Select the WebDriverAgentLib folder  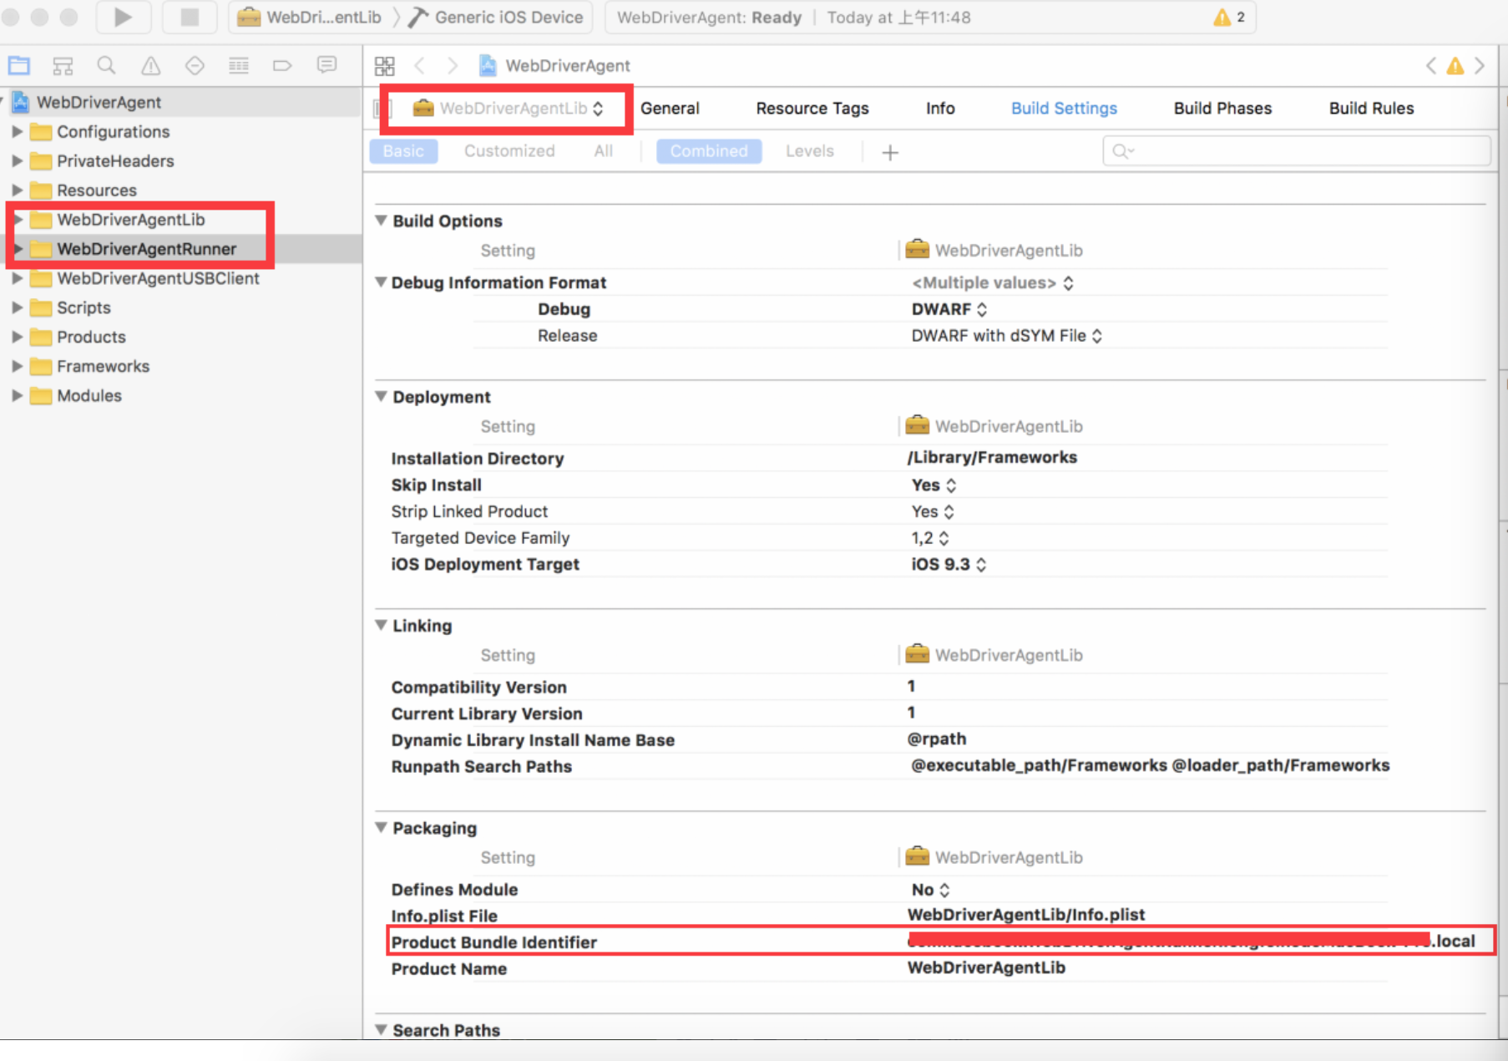click(x=130, y=219)
